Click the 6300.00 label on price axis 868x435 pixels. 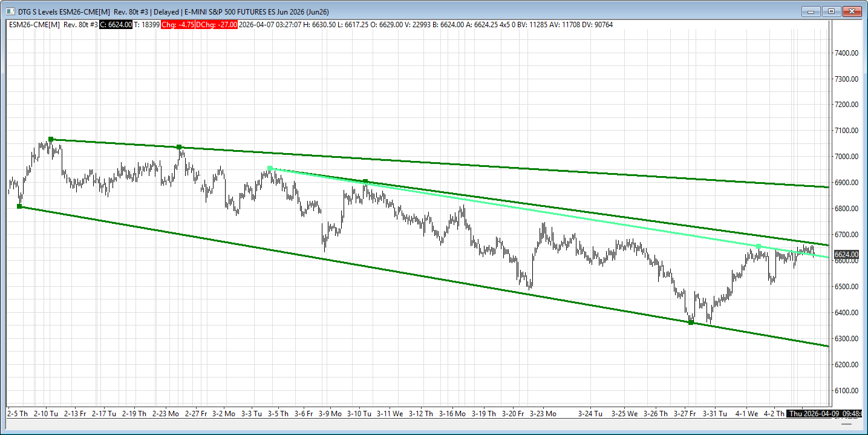click(x=846, y=339)
